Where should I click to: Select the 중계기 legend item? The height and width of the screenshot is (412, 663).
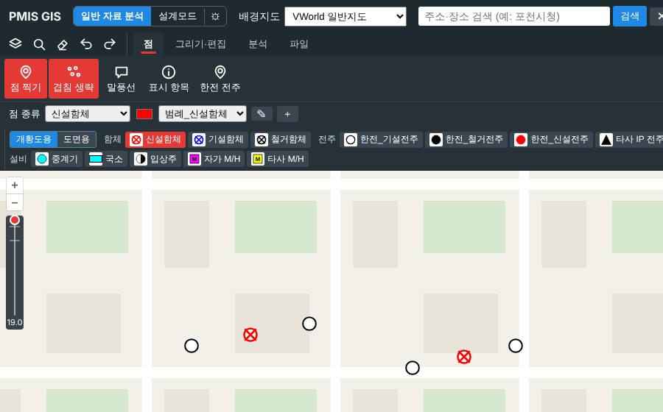tap(57, 159)
